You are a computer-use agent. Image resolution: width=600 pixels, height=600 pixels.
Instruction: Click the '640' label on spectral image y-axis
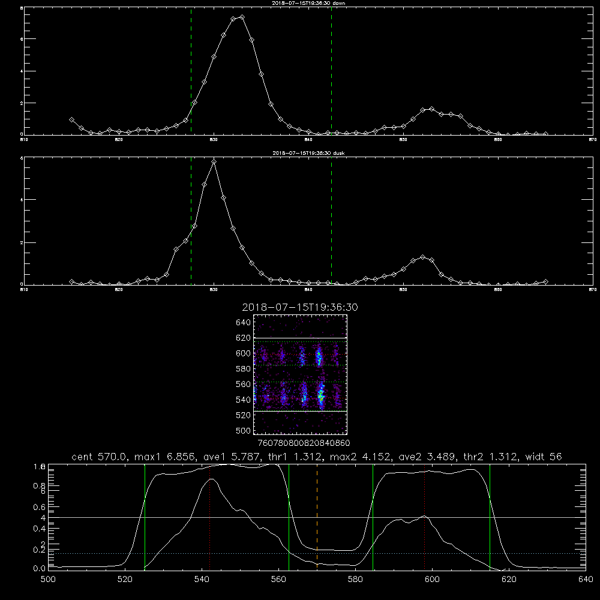[243, 322]
